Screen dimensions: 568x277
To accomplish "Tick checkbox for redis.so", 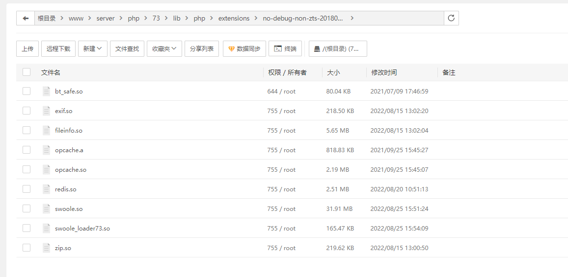I will pos(27,189).
